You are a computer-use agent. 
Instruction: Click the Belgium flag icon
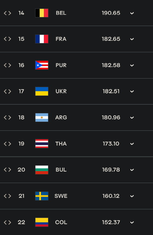point(42,13)
